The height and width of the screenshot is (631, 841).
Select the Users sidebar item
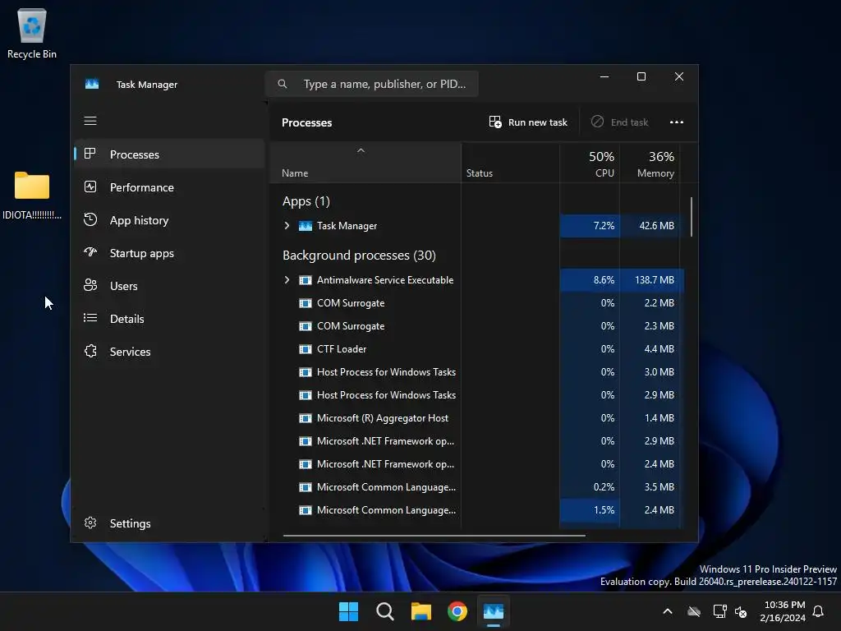pos(169,286)
